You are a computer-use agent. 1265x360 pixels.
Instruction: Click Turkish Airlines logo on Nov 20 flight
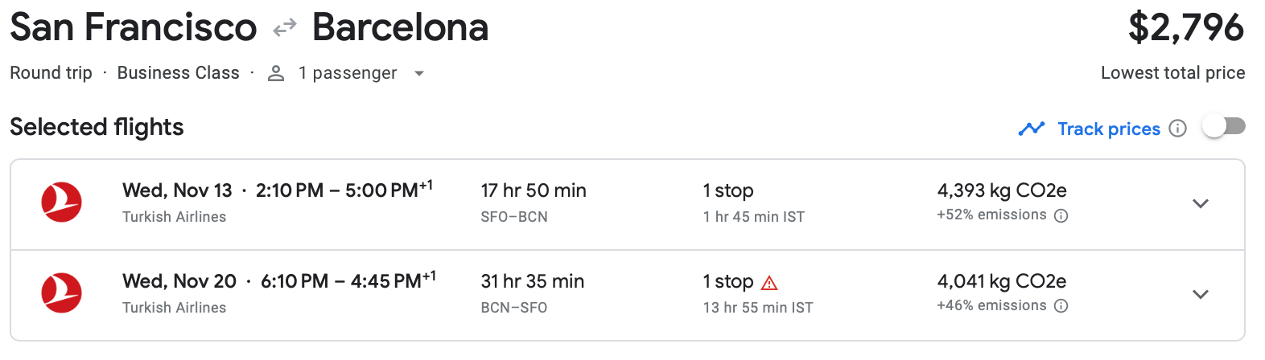[x=62, y=293]
